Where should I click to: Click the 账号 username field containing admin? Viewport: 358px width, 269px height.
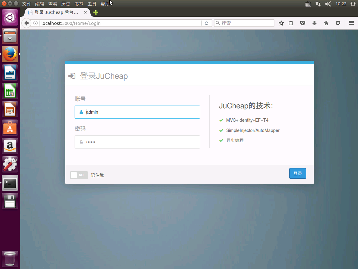click(x=137, y=112)
